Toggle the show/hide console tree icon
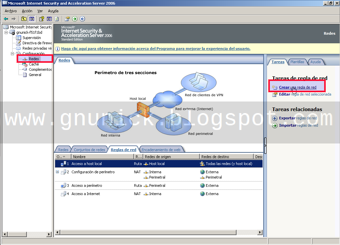The width and height of the screenshot is (340, 245). 32,19
